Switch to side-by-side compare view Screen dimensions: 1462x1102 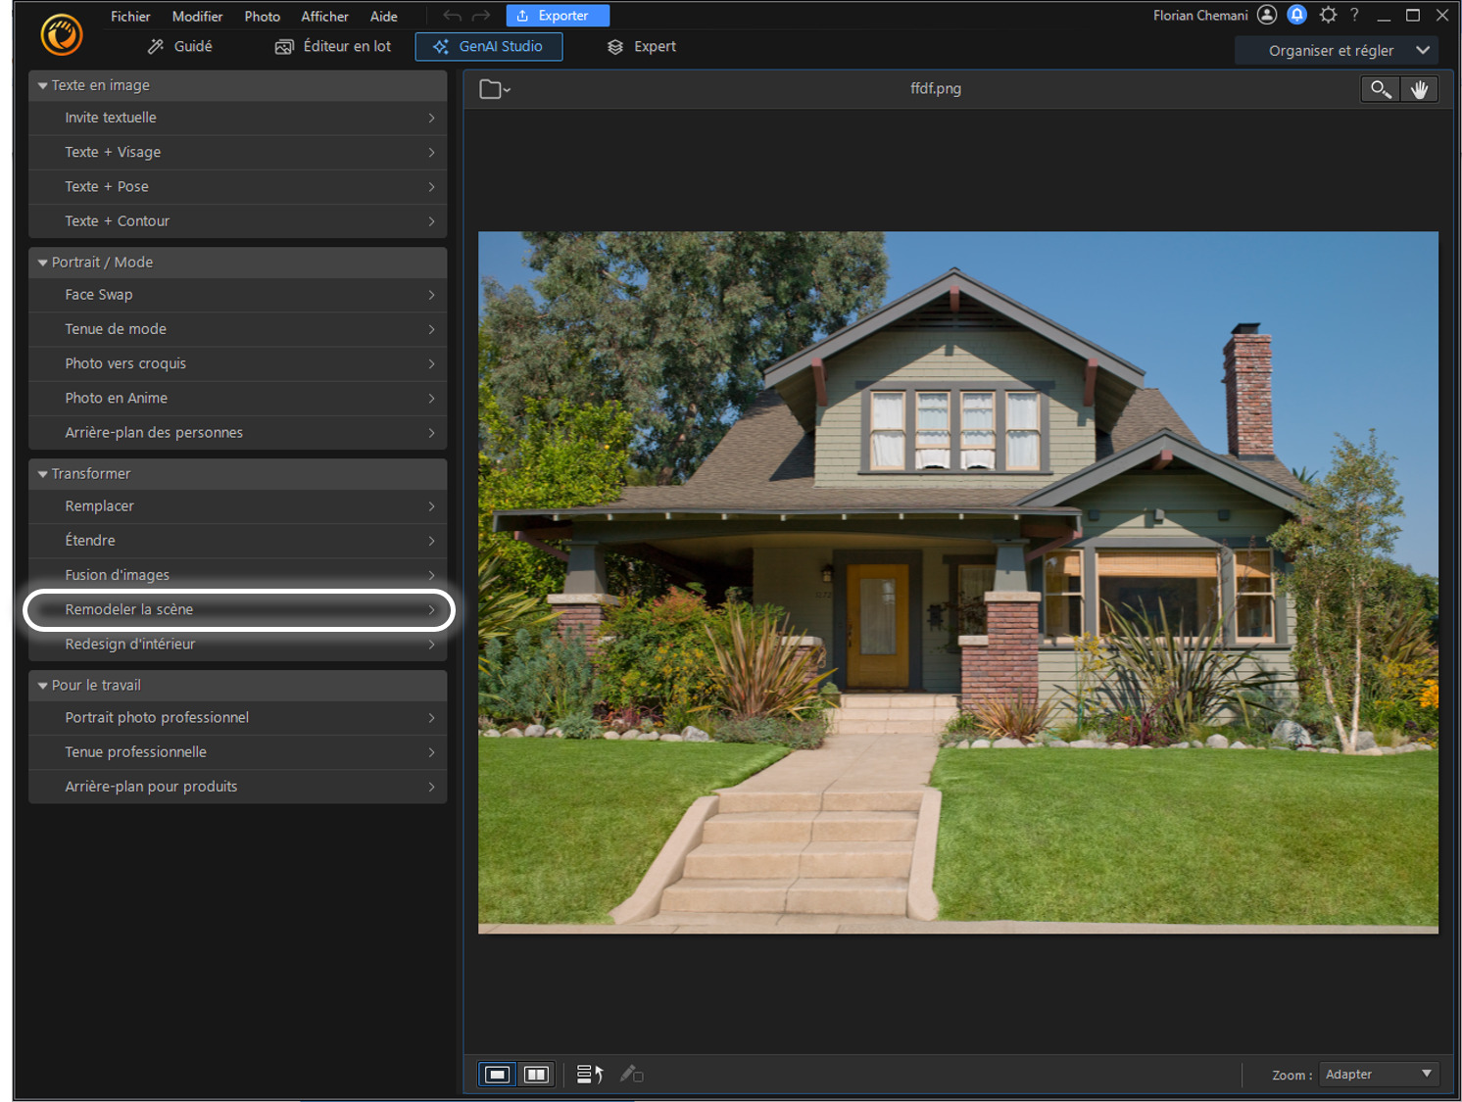click(x=536, y=1075)
